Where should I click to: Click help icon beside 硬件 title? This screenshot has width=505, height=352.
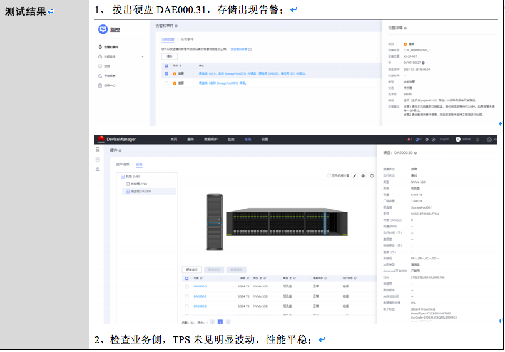pyautogui.click(x=120, y=150)
